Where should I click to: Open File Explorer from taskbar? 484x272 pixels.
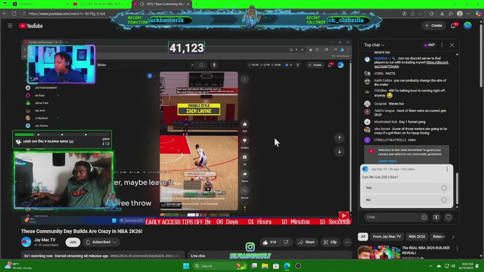pos(265,266)
